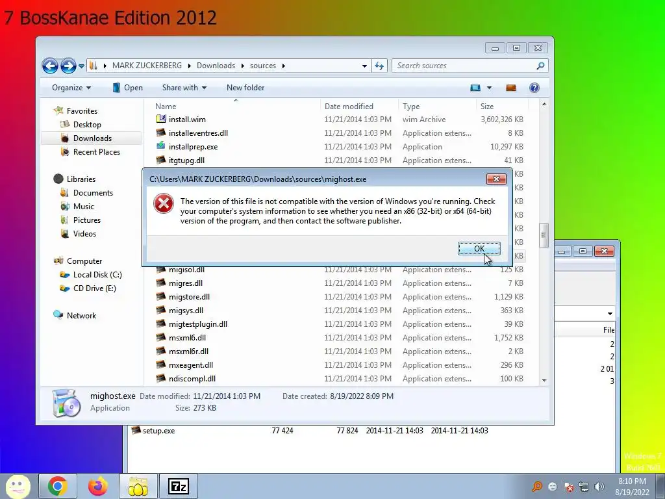
Task: Select migsys.dll file icon
Action: (x=161, y=310)
